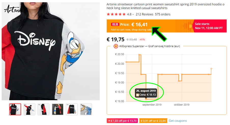Image resolution: width=230 pixels, height=125 pixels.
Task: Expand the 4.8 rating dropdown chevron
Action: 133,14
